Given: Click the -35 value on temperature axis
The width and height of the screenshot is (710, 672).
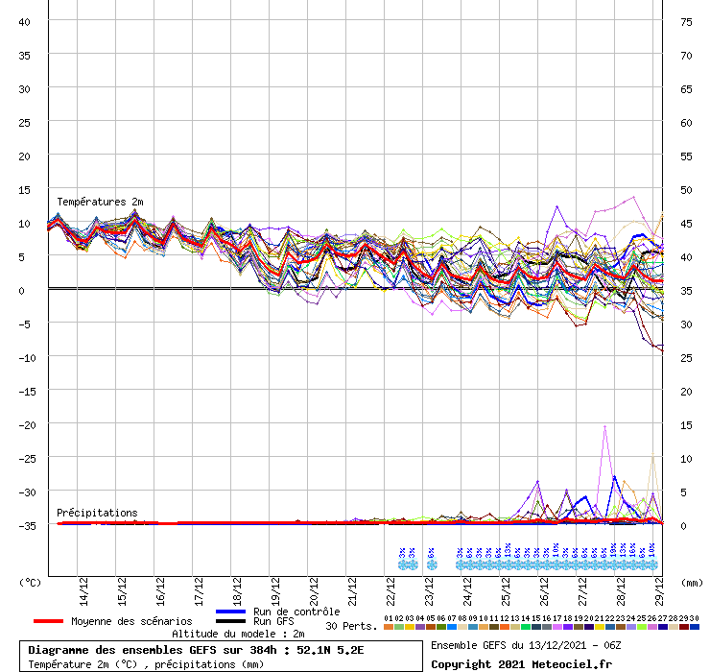Looking at the screenshot, I should [x=27, y=526].
